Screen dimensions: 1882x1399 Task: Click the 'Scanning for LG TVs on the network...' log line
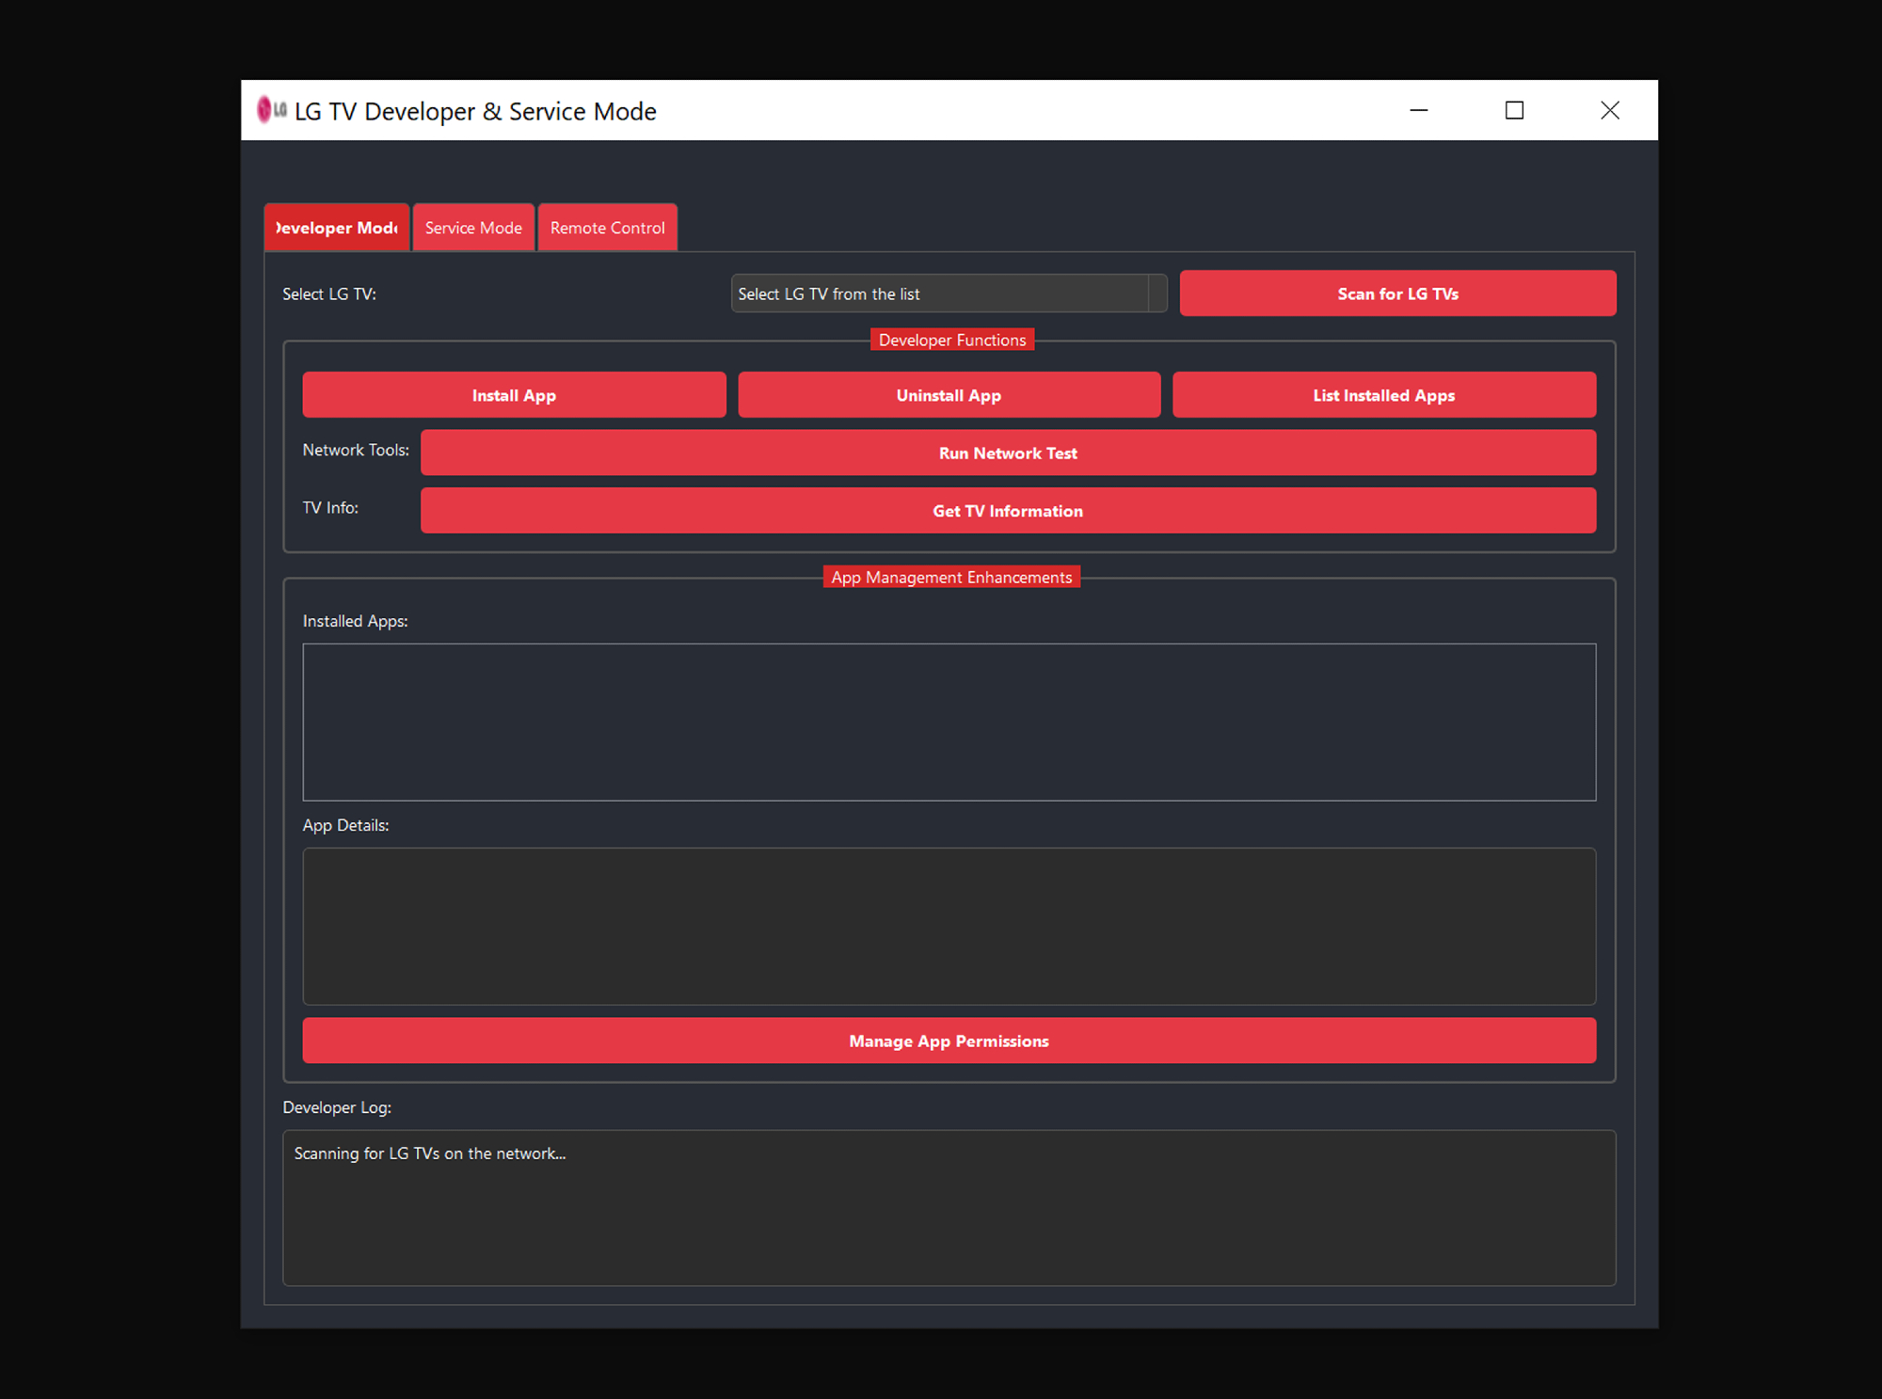[430, 1153]
